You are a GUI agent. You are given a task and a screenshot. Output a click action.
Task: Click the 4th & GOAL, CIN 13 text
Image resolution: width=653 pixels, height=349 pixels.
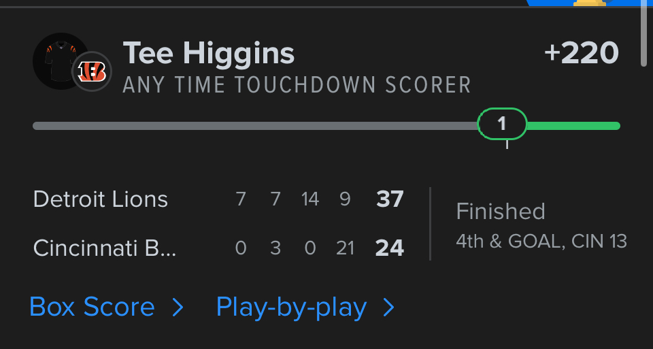[541, 242]
